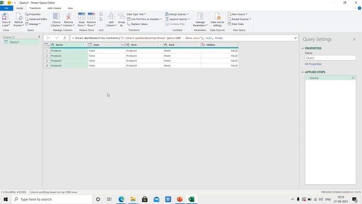The width and height of the screenshot is (362, 204).
Task: Close the Query Settings pane
Action: [354, 40]
